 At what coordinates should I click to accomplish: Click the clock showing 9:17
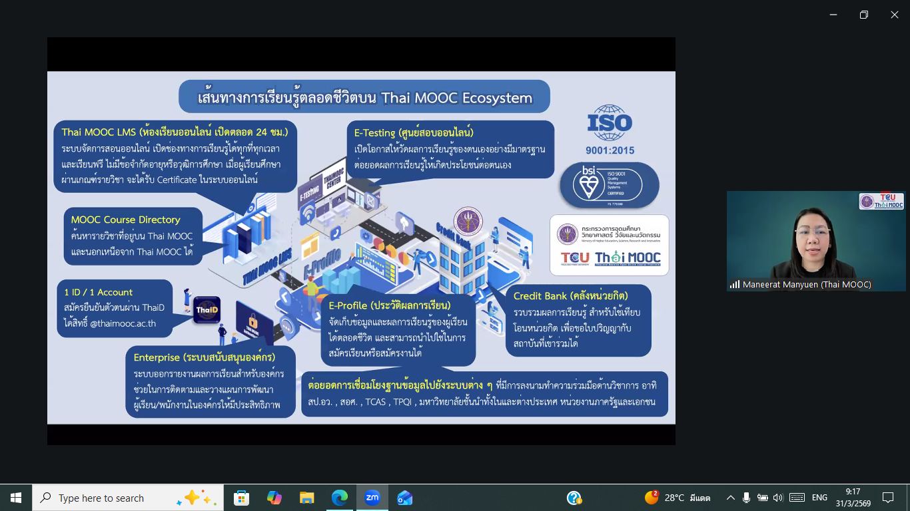[x=853, y=498]
